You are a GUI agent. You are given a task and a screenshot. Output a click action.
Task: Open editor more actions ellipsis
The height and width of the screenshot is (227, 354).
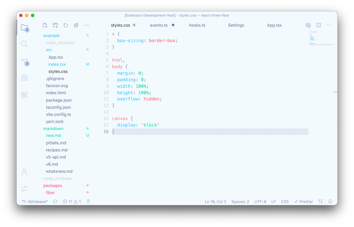tap(329, 25)
